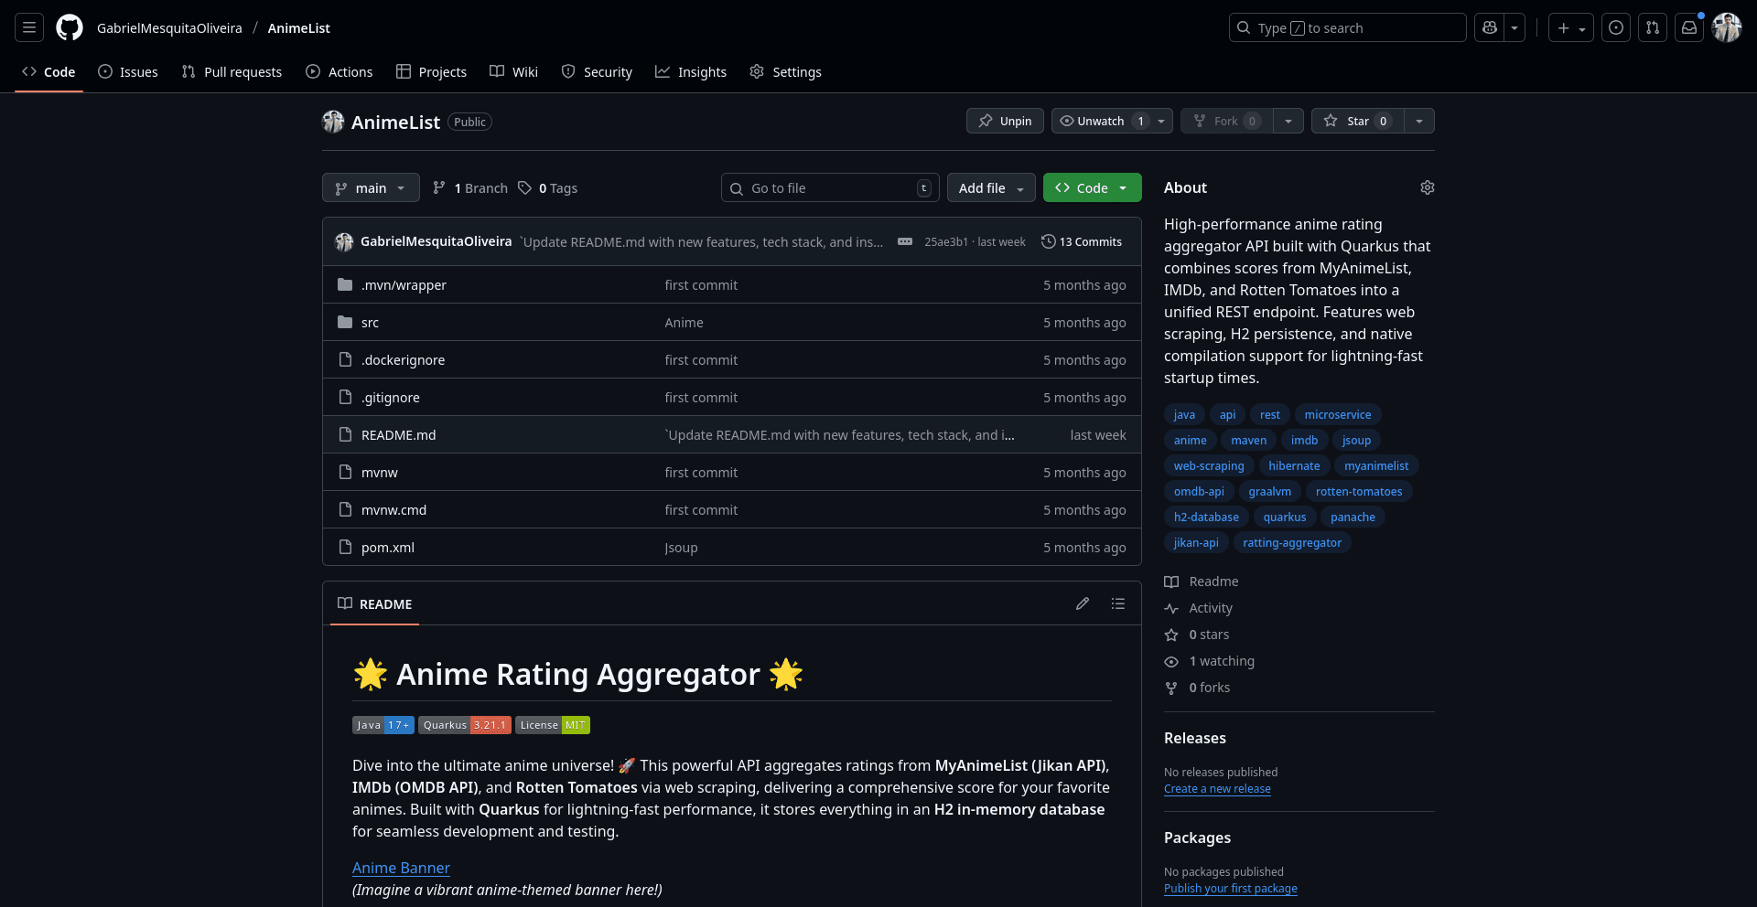Viewport: 1757px width, 907px height.
Task: Open the main branch selector
Action: tap(371, 187)
